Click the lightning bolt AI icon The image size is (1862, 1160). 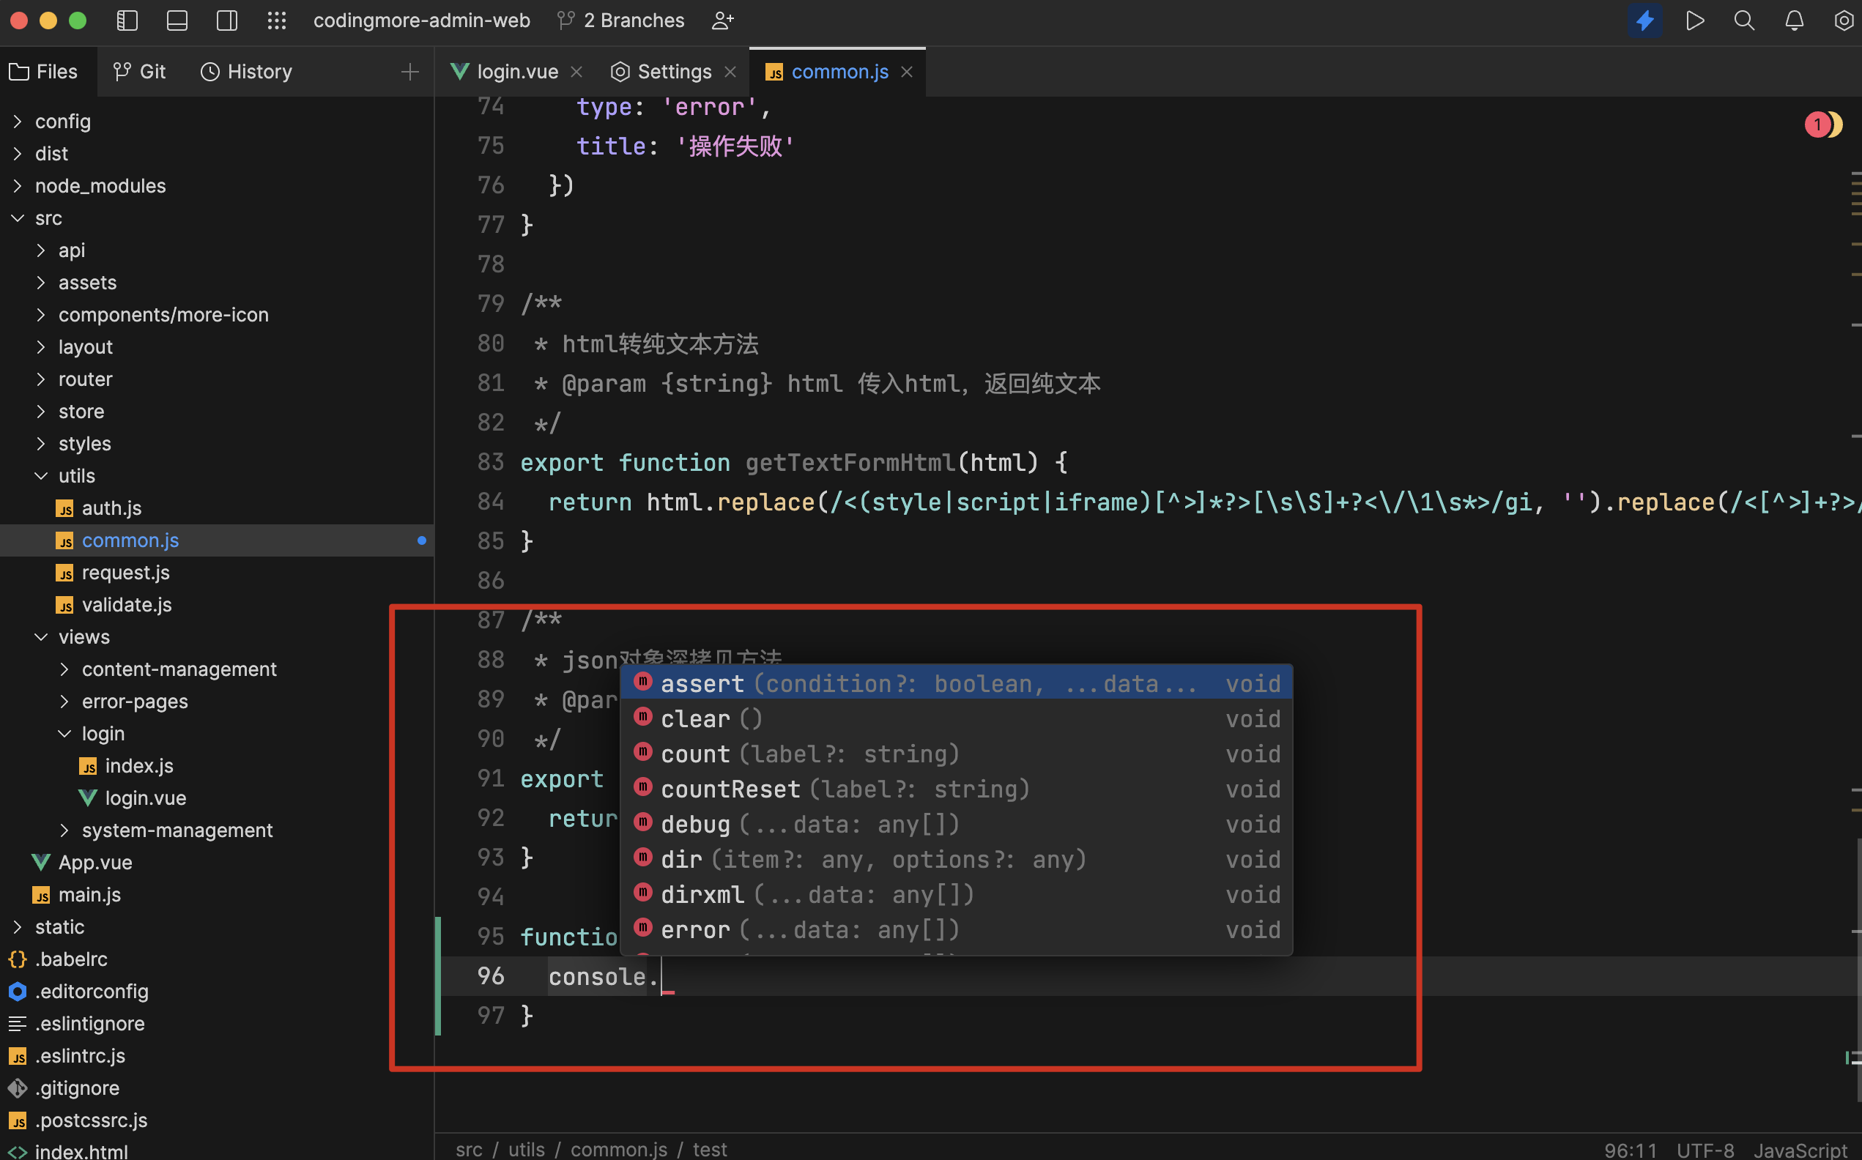1644,21
